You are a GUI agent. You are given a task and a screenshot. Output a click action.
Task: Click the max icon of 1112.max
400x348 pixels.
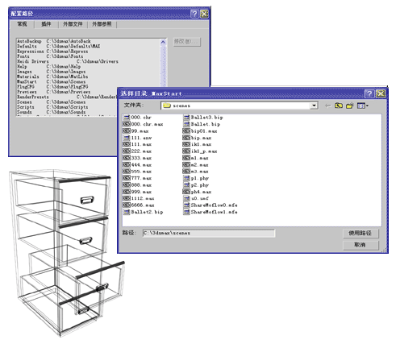(127, 198)
